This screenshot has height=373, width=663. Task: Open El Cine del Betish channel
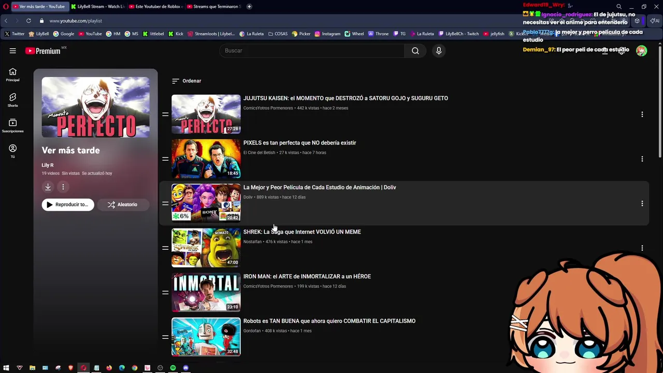pos(259,153)
